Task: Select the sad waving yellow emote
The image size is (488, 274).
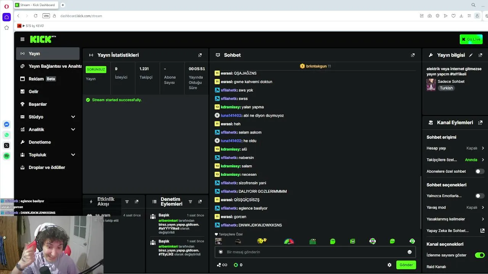Action: click(262, 241)
